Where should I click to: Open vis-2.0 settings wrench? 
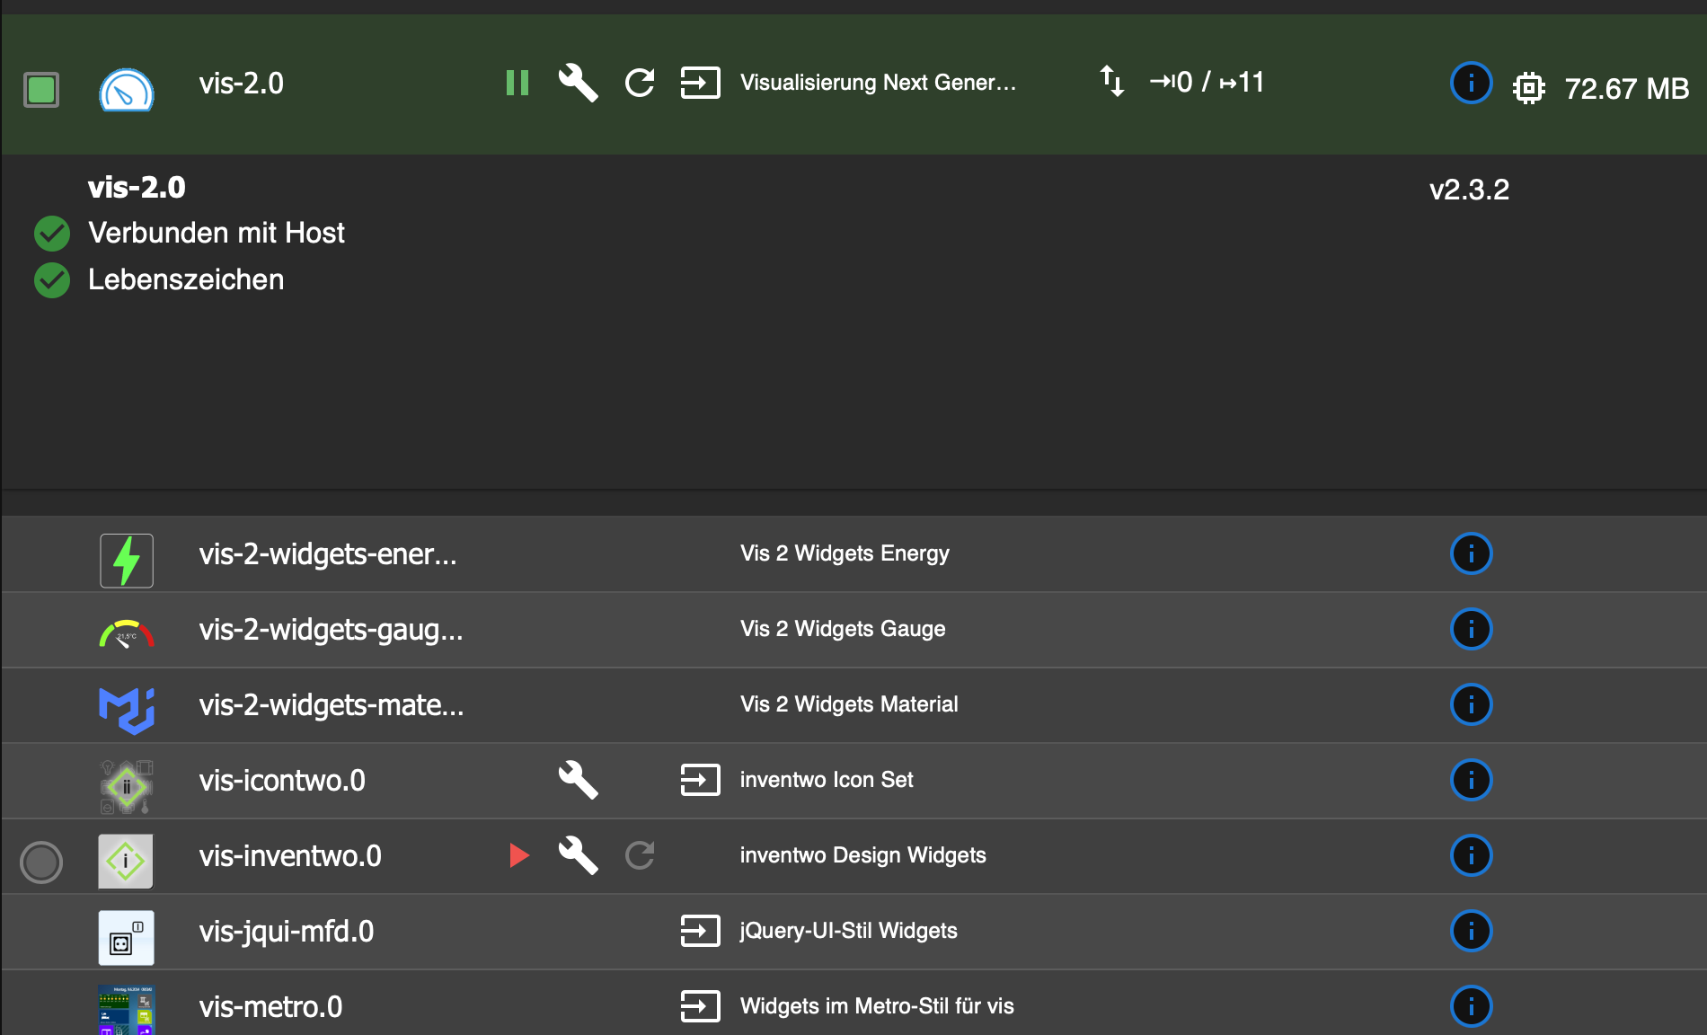[578, 84]
